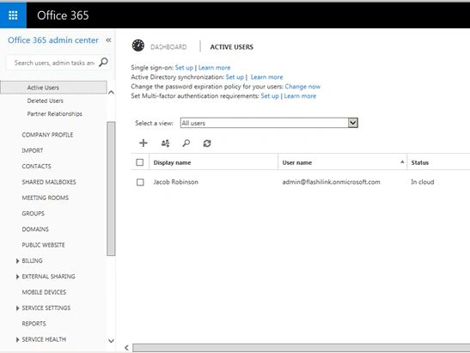470x353 pixels.
Task: Click the bulk add users icon
Action: (165, 143)
